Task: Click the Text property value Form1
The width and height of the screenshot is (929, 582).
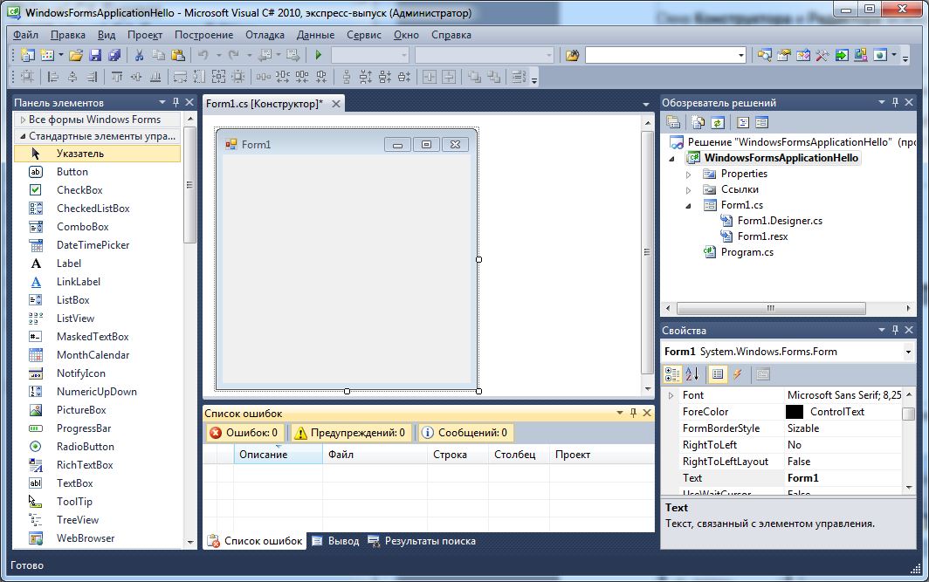Action: click(x=802, y=478)
